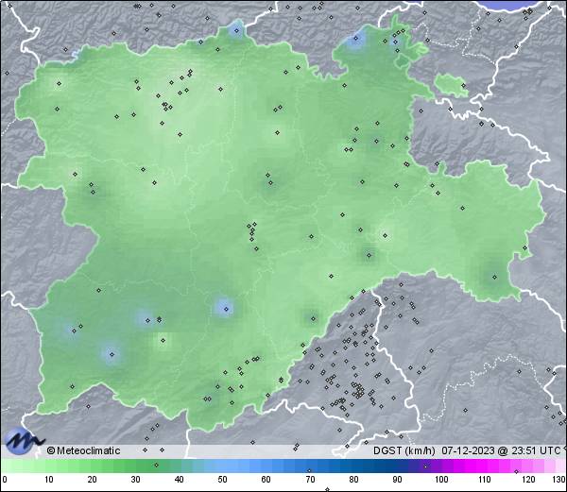The height and width of the screenshot is (492, 567).
Task: Click the light green band above 10
Action: [49, 466]
